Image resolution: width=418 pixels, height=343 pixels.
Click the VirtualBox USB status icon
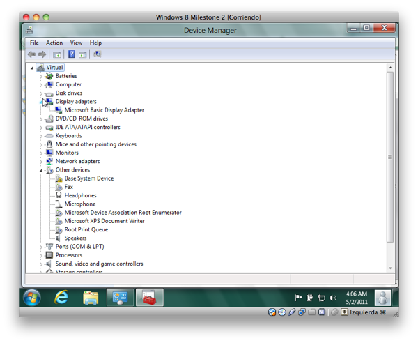click(292, 312)
